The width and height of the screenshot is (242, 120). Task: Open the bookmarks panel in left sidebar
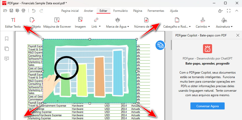(7, 38)
